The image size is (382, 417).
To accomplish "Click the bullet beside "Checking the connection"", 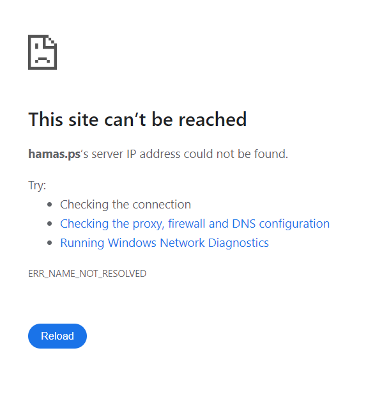I will click(x=49, y=205).
